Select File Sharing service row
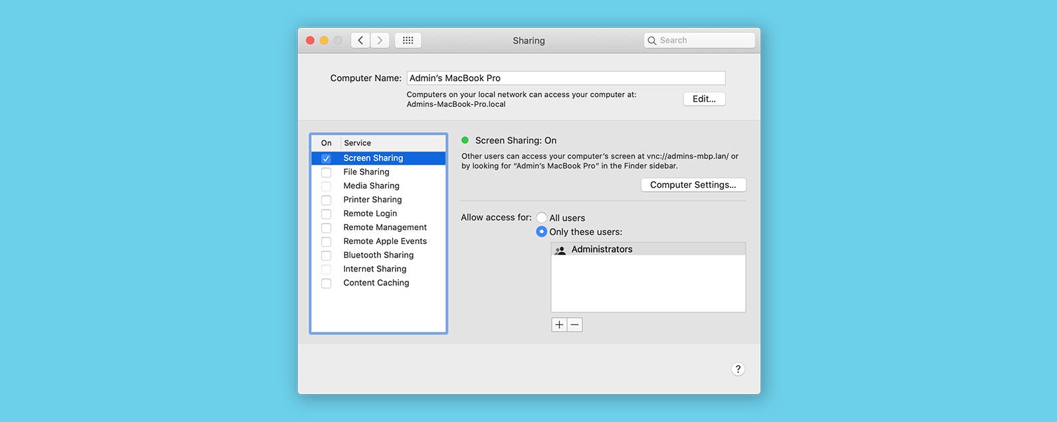The height and width of the screenshot is (422, 1057). coord(379,172)
